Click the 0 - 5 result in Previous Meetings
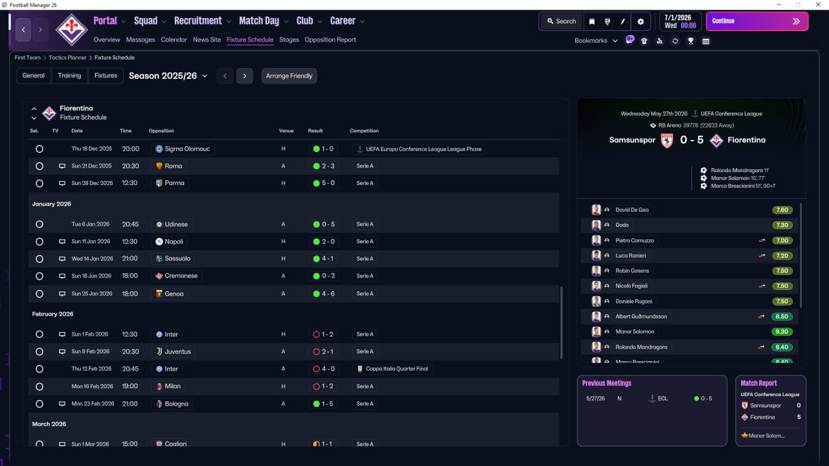The height and width of the screenshot is (466, 829). (x=703, y=399)
